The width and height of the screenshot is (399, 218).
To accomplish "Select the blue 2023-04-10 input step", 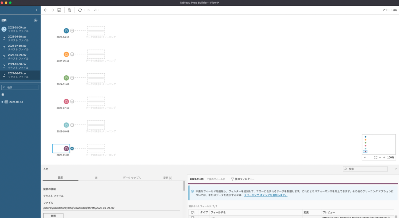I will click(x=66, y=31).
